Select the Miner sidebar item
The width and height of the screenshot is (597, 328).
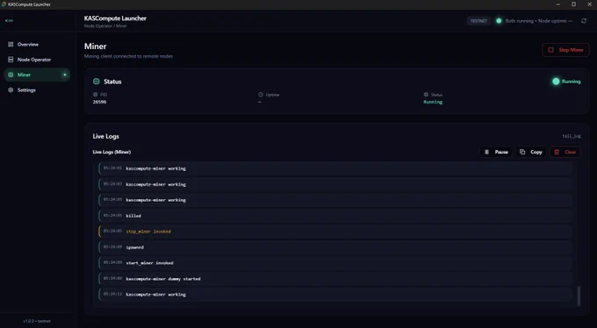pyautogui.click(x=37, y=75)
